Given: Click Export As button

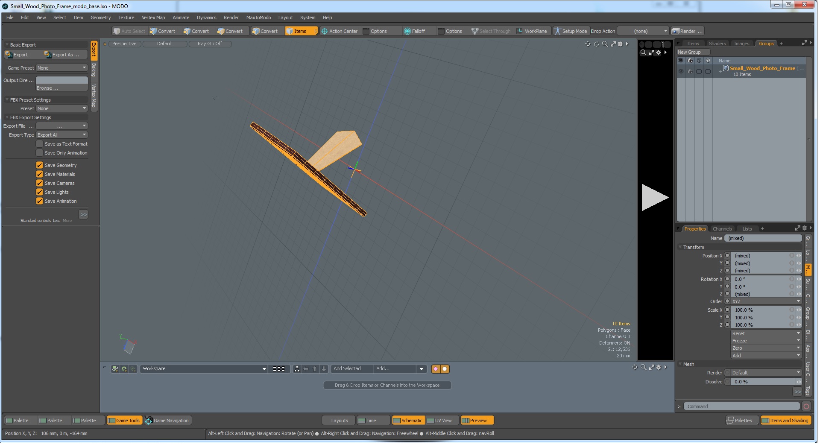Looking at the screenshot, I should 65,55.
